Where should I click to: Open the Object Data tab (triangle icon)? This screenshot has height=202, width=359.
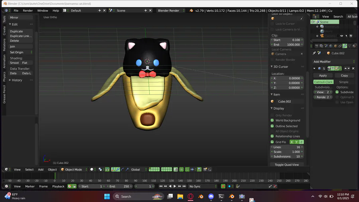click(x=349, y=46)
